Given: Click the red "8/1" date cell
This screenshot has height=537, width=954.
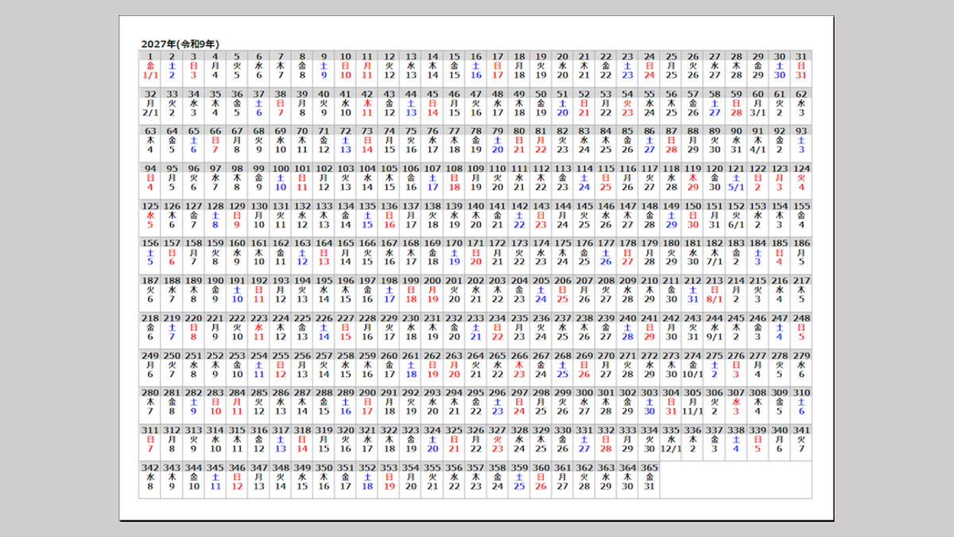Looking at the screenshot, I should [715, 299].
